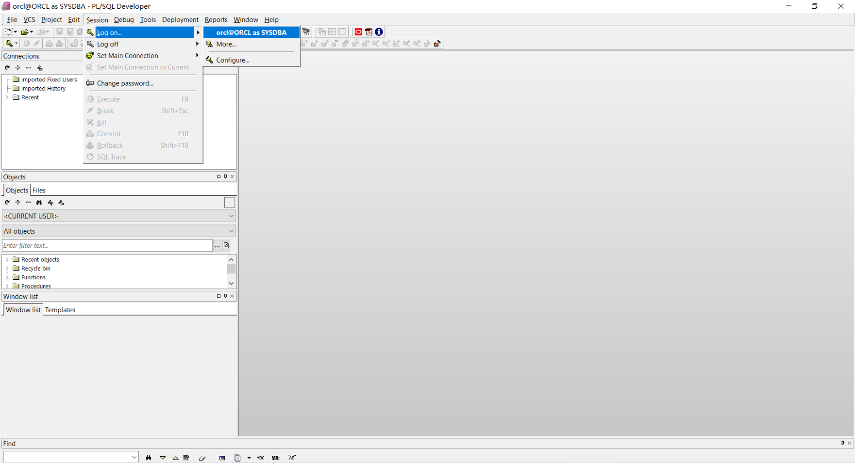Toggle quoted "AB" option in Find bar
Image resolution: width=855 pixels, height=463 pixels.
pos(292,458)
